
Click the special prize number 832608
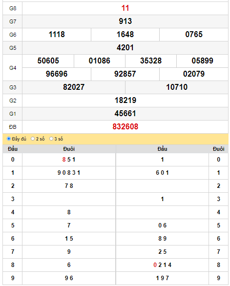coord(125,126)
